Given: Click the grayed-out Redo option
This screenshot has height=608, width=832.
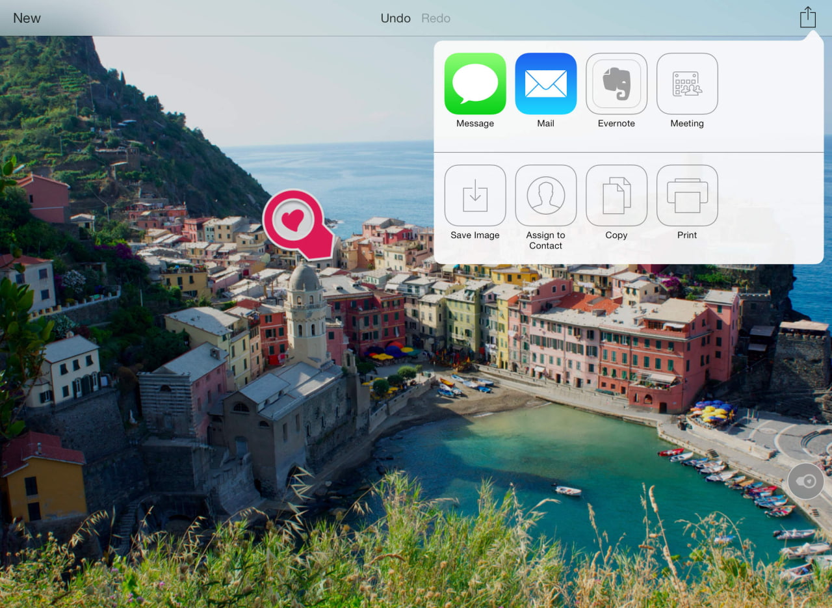Looking at the screenshot, I should [x=435, y=18].
